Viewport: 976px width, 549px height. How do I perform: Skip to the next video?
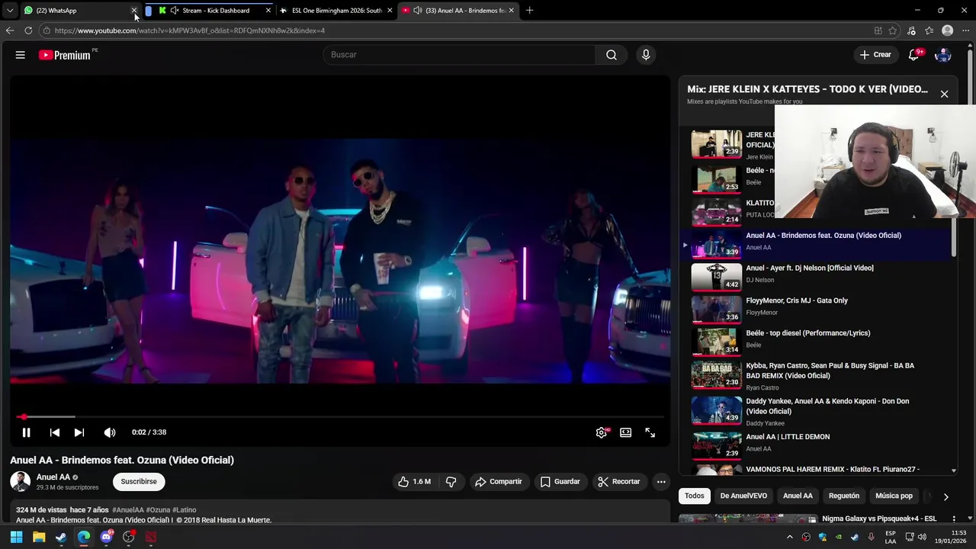pyautogui.click(x=79, y=432)
